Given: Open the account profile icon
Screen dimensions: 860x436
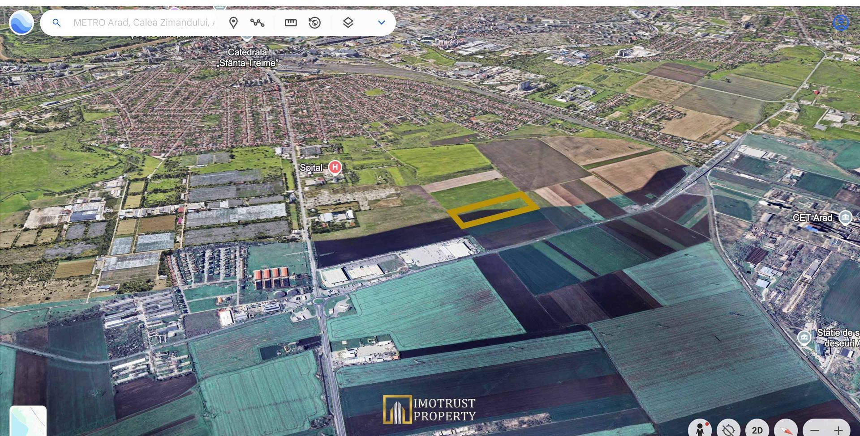Looking at the screenshot, I should 840,22.
